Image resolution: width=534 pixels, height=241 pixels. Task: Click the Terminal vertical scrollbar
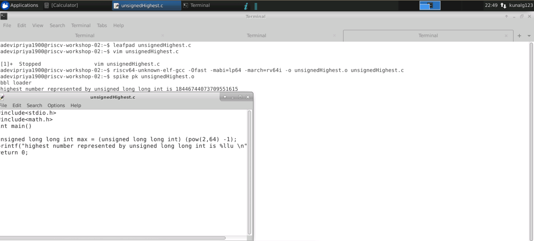[x=531, y=141]
